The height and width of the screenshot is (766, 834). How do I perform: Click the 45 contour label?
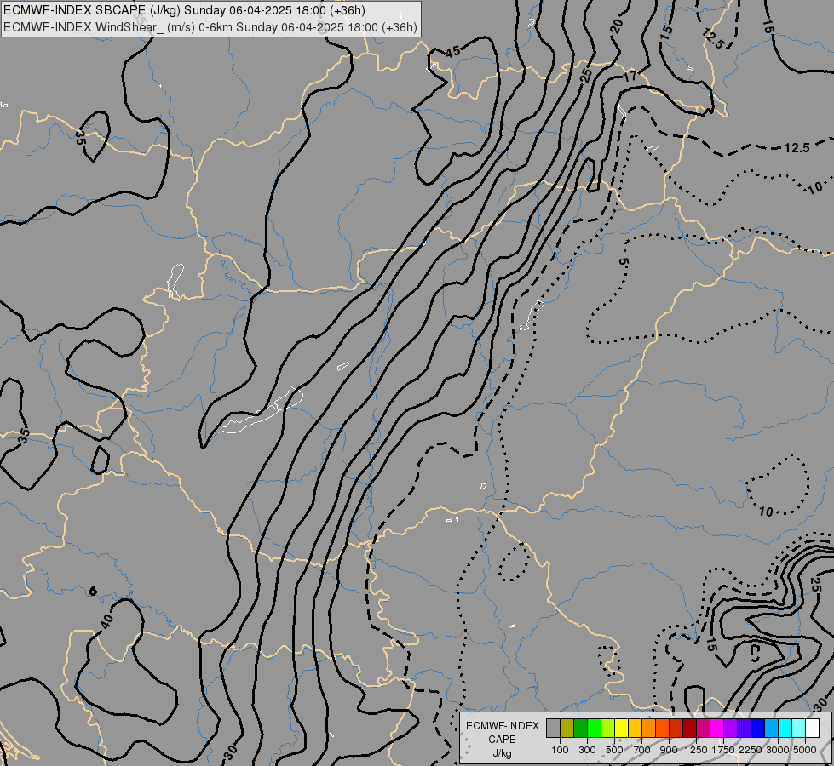pyautogui.click(x=452, y=52)
